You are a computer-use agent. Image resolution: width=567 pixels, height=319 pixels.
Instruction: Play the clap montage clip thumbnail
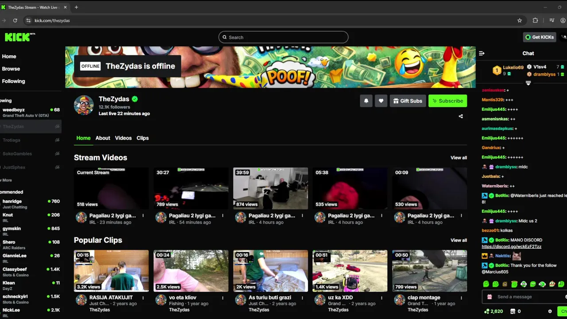pos(430,271)
